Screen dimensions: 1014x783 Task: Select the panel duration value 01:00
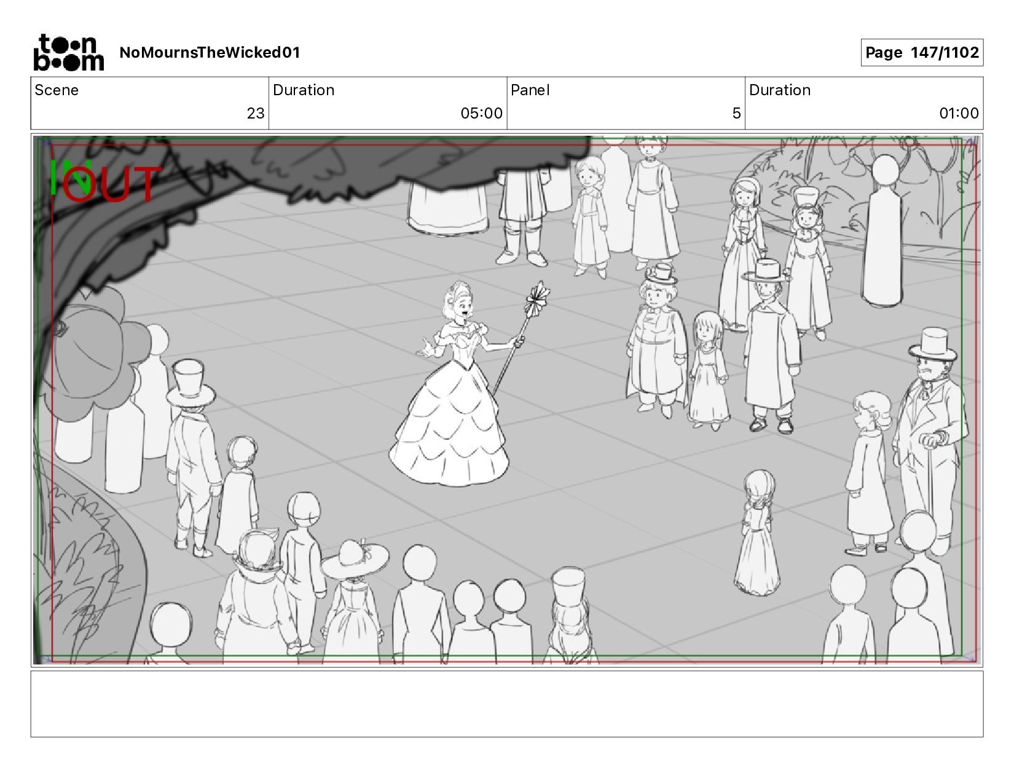coord(959,114)
